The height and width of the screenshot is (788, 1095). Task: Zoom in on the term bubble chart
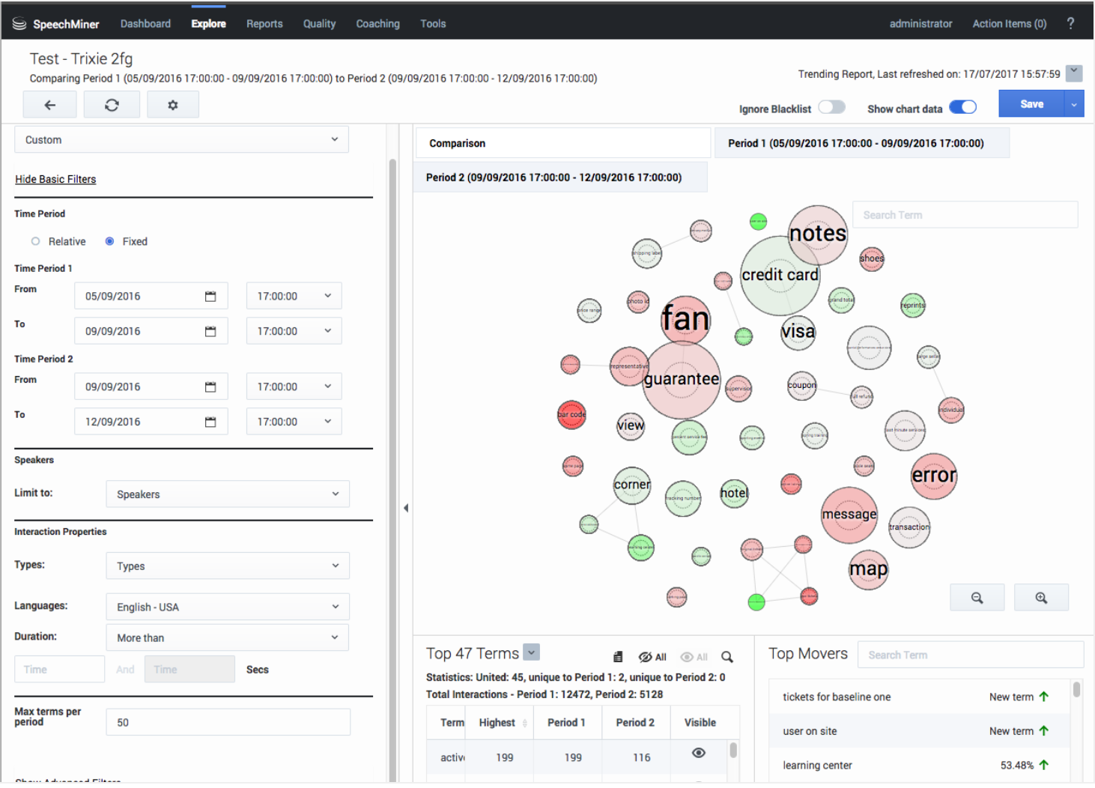pos(1041,598)
